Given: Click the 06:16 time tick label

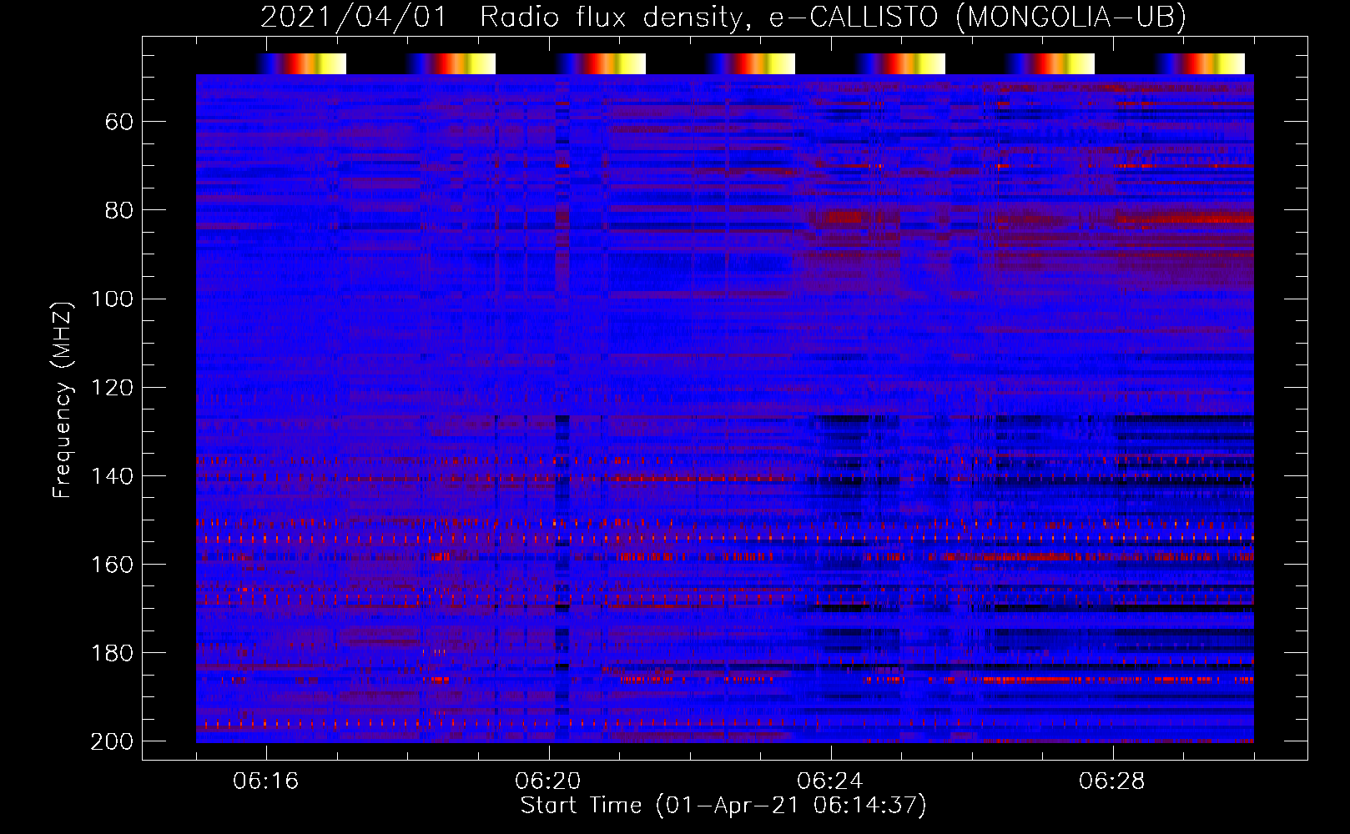Looking at the screenshot, I should (266, 781).
